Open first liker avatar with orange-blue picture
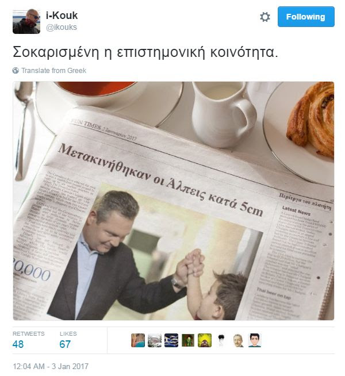Image resolution: width=345 pixels, height=376 pixels. click(138, 340)
